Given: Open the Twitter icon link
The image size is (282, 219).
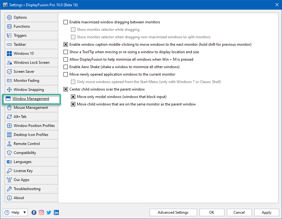Looking at the screenshot, I should point(49,212).
